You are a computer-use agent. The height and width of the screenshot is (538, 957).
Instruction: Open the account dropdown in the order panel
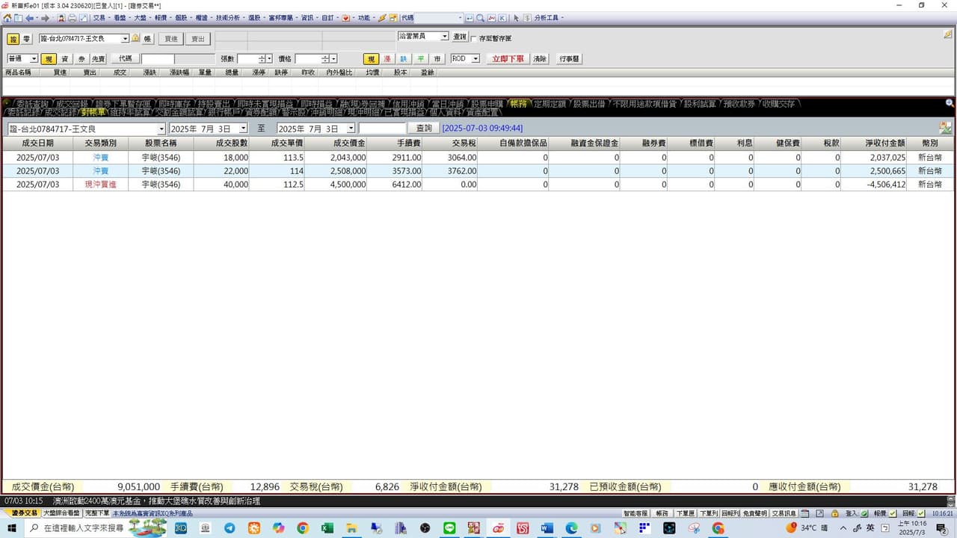125,39
